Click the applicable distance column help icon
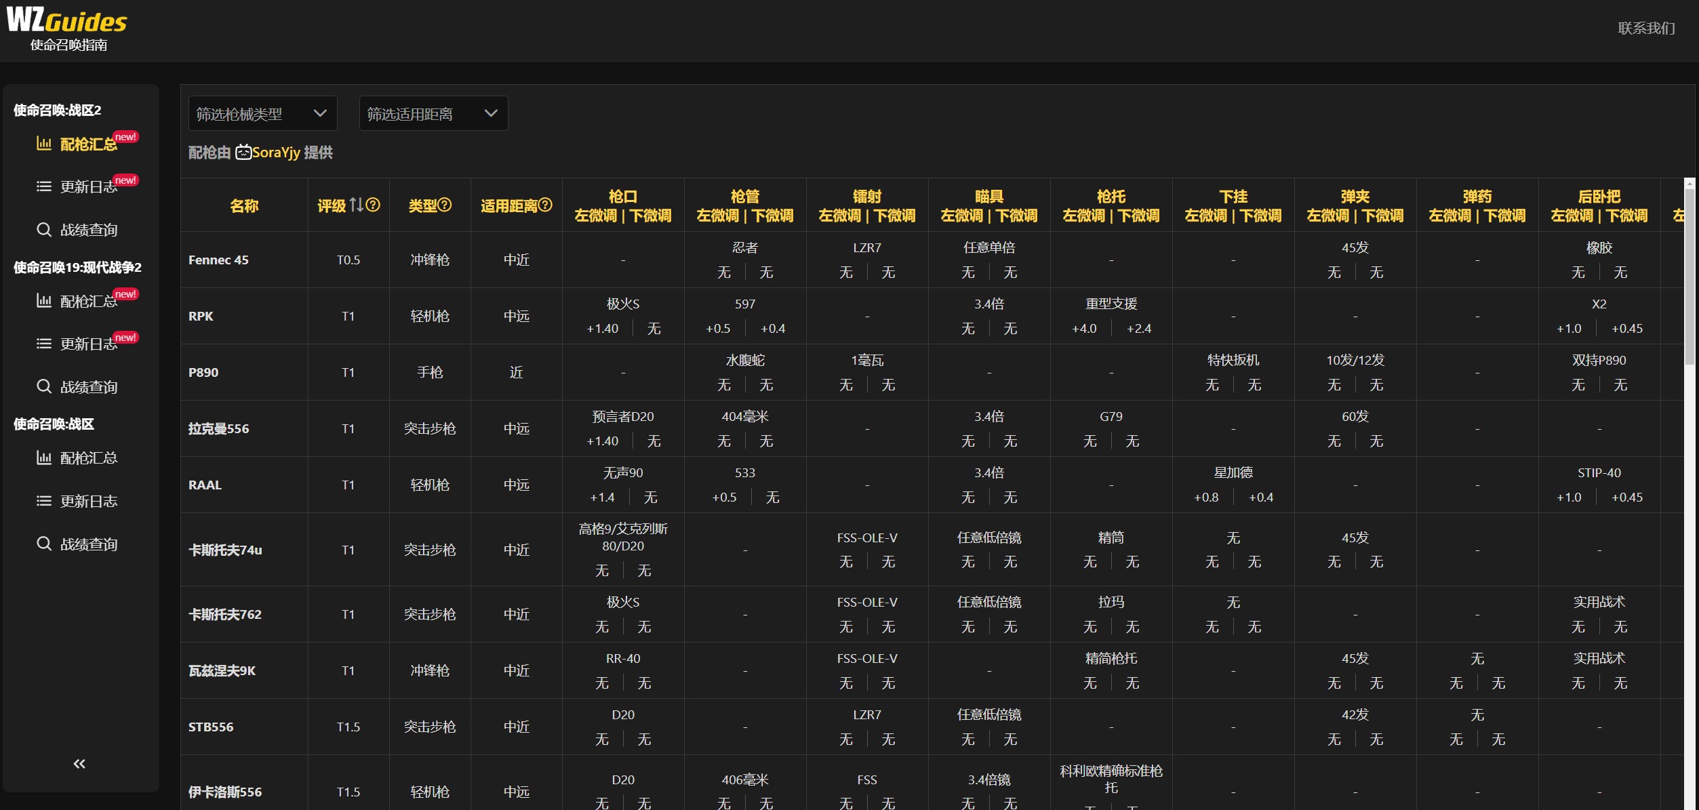The width and height of the screenshot is (1699, 810). 545,205
